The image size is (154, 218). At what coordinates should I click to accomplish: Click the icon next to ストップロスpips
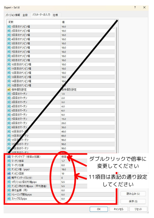9,199
